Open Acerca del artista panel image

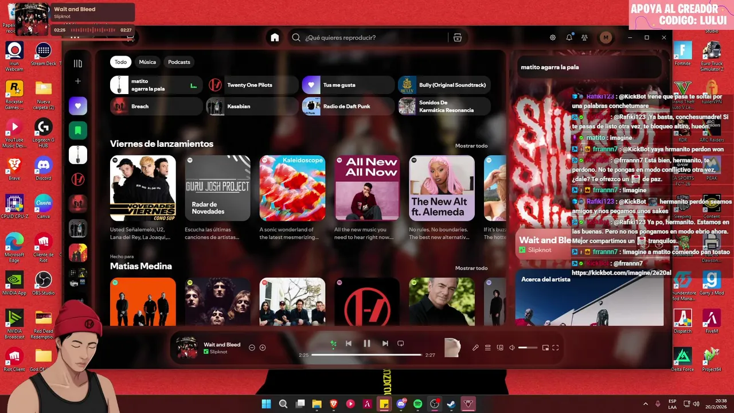(x=589, y=298)
